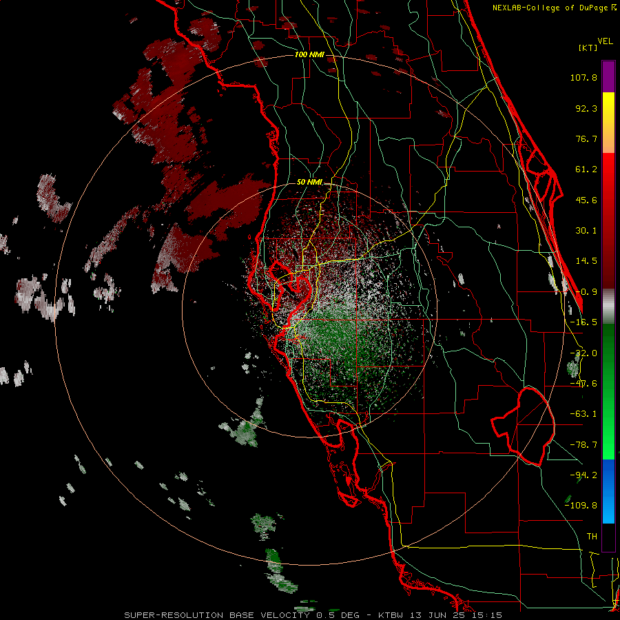Viewport: 620px width, 620px height.
Task: Click the [KT] units label
Action: (588, 48)
